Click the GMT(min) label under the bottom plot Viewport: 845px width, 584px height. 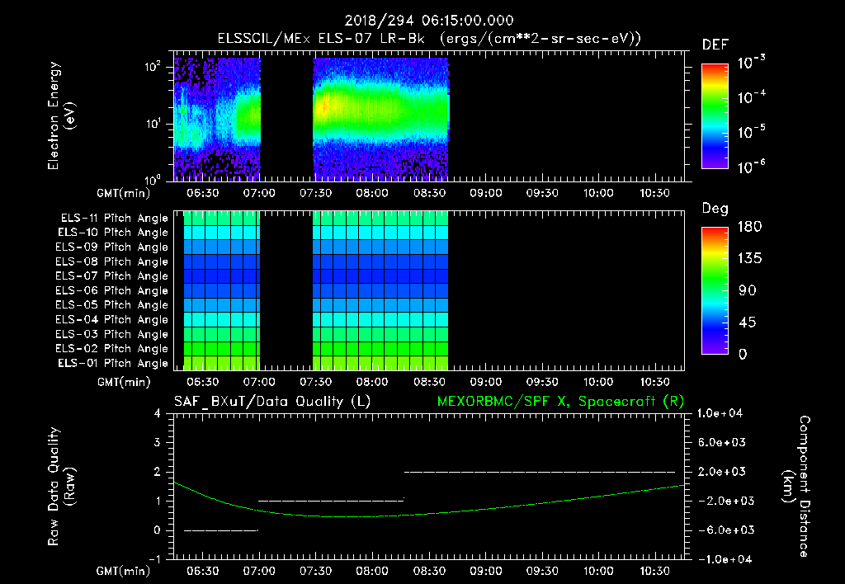coord(124,571)
